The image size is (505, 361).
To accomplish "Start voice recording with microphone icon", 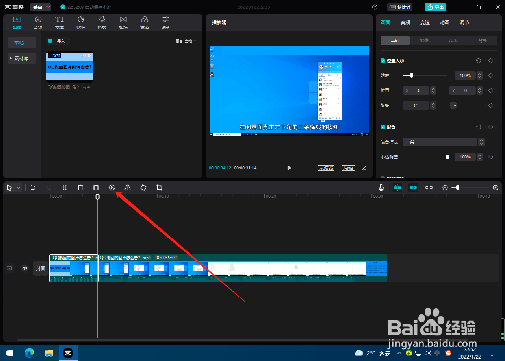I will (381, 188).
